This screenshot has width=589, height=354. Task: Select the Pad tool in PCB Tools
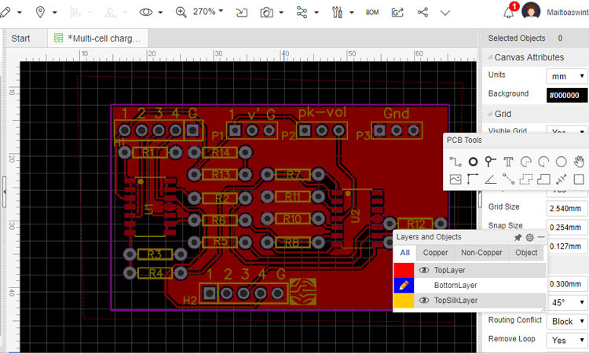coord(473,162)
